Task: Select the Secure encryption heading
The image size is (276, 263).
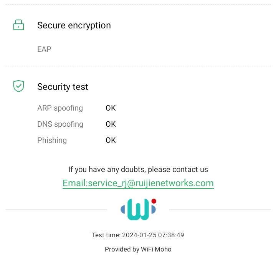Action: coord(74,25)
